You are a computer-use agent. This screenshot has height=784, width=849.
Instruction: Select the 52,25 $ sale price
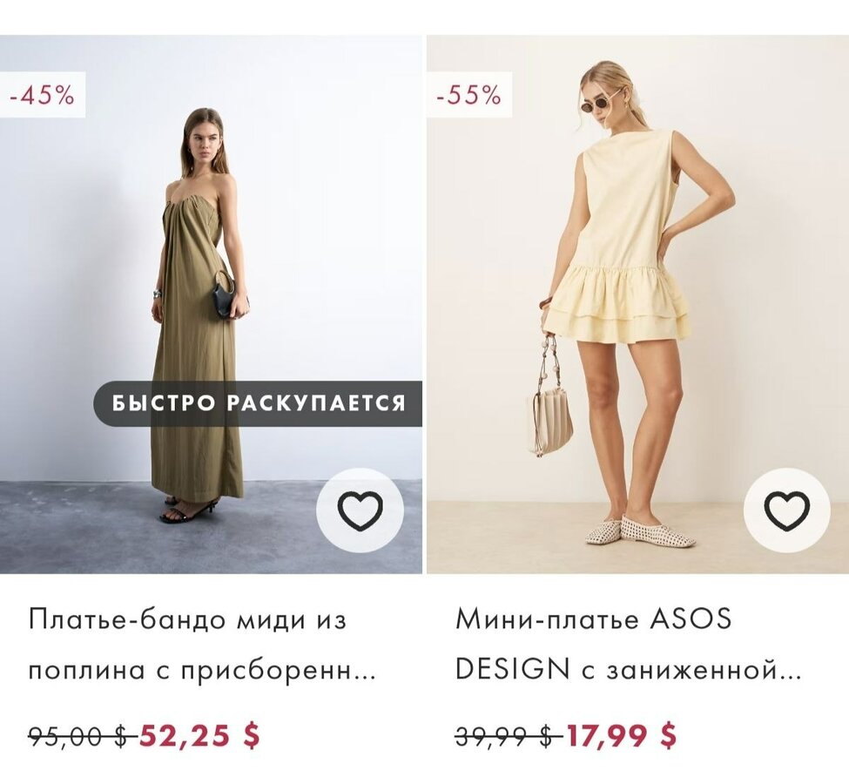coord(199,736)
